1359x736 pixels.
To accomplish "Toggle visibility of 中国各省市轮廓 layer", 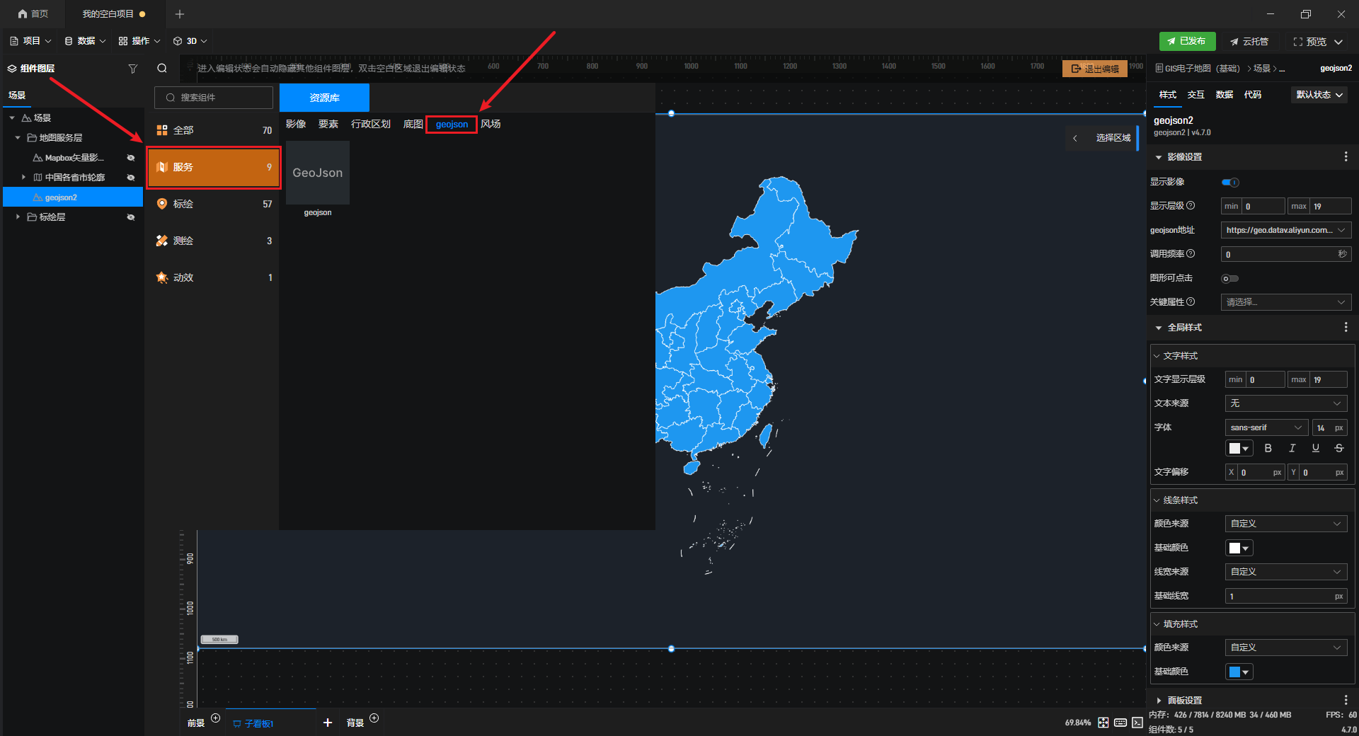I will (131, 178).
